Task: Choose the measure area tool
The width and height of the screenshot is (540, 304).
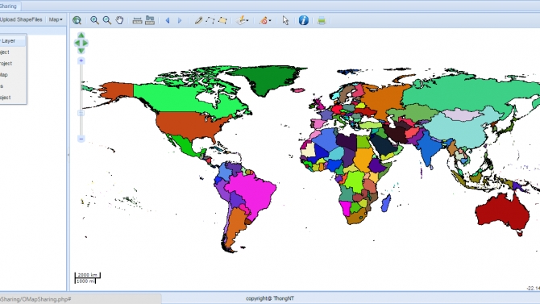Action: point(150,20)
